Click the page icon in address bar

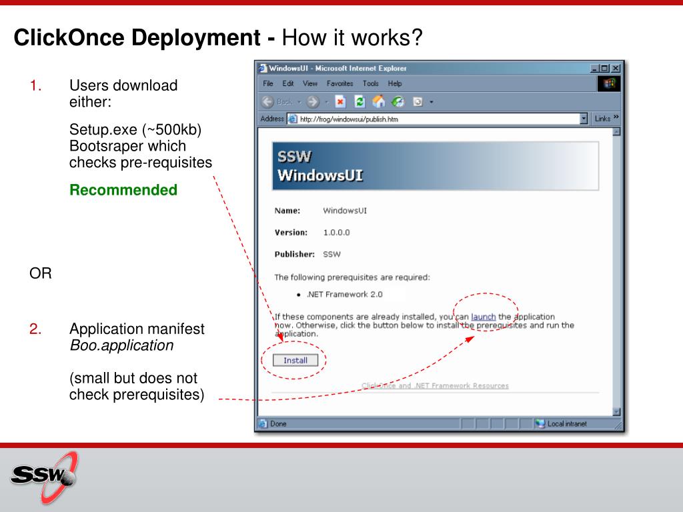293,119
